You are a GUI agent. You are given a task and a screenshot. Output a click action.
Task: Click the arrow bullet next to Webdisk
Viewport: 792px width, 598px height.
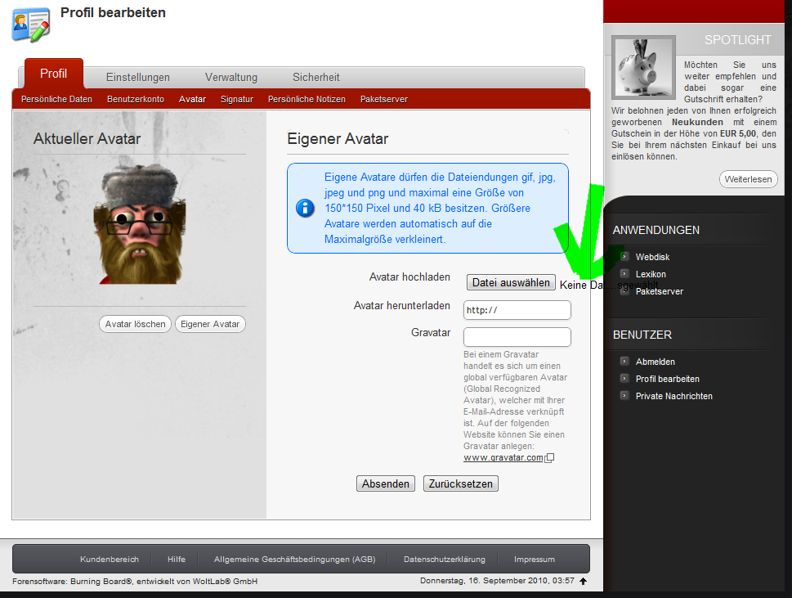(x=624, y=257)
